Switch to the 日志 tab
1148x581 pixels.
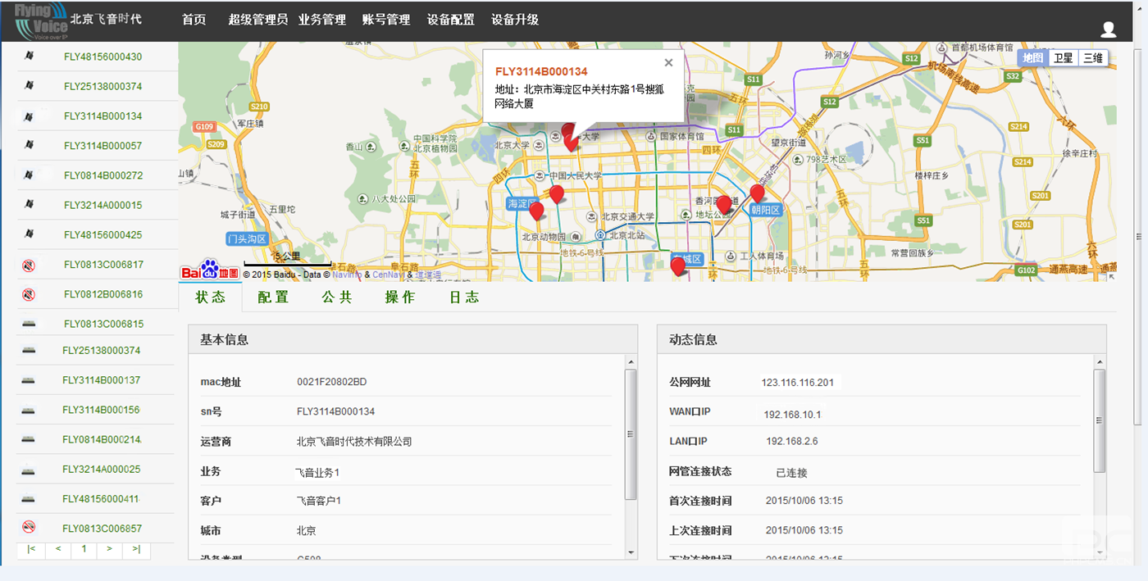(x=464, y=297)
